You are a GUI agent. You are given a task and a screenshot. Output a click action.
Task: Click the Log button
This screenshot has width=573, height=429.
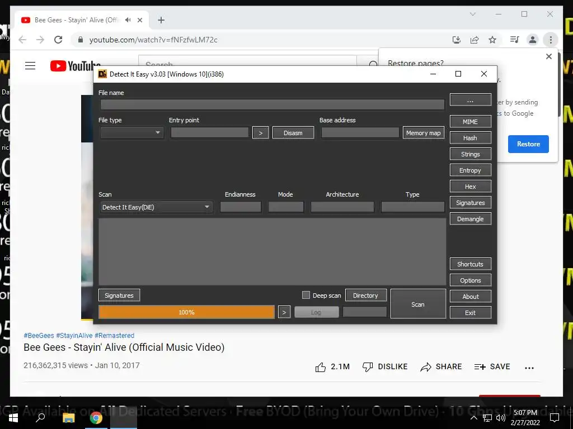[317, 312]
